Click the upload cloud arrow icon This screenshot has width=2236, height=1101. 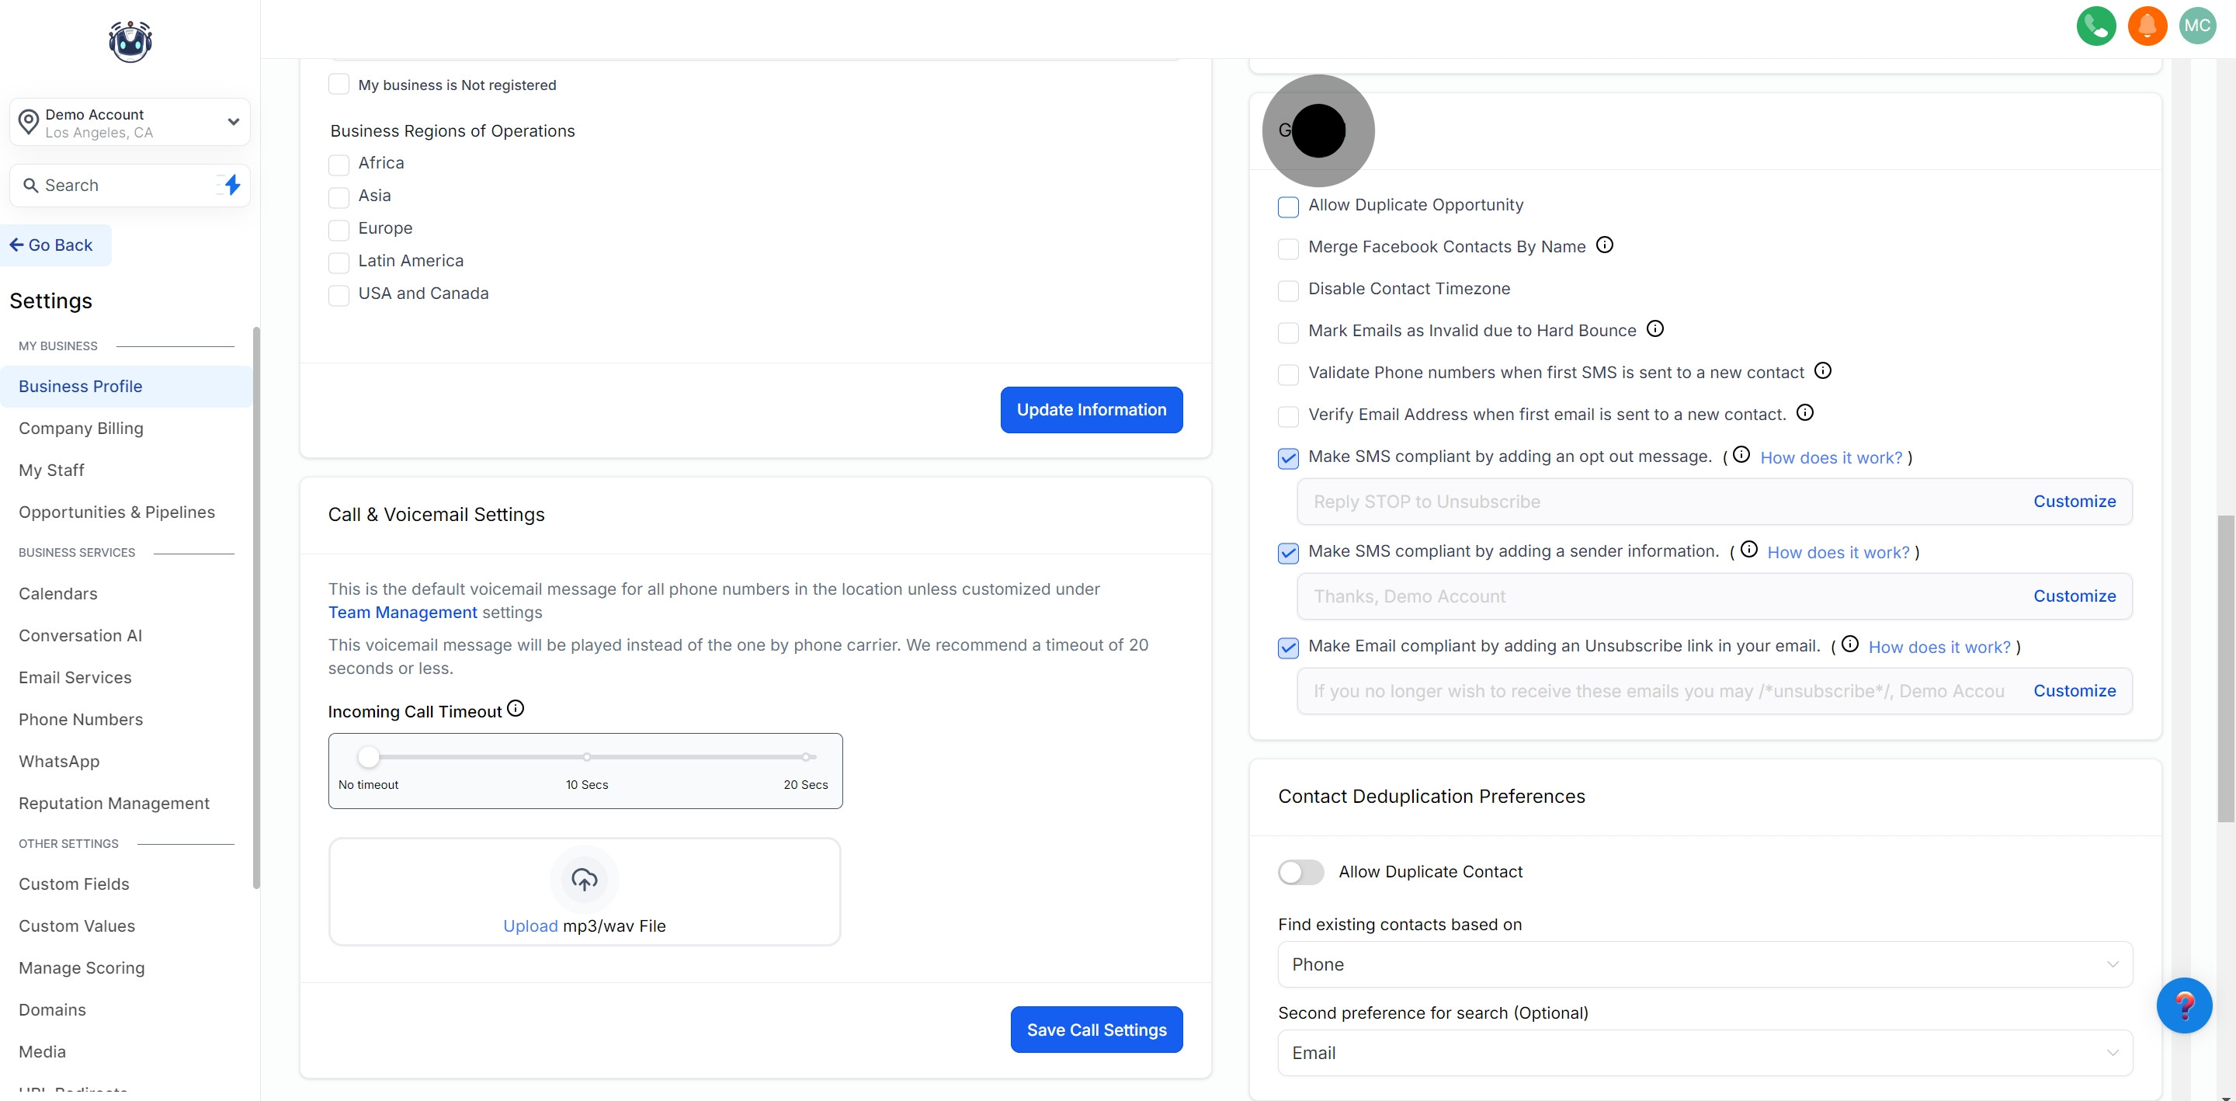[x=584, y=880]
